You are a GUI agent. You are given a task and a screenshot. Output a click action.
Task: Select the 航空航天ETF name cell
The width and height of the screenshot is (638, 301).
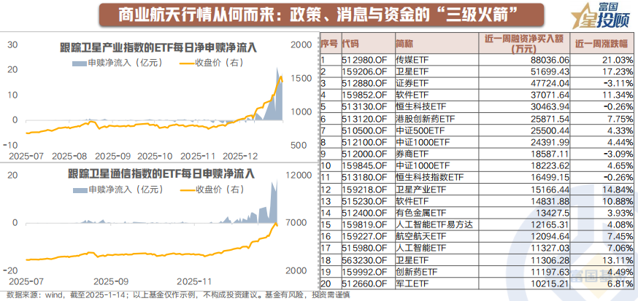tap(437, 236)
